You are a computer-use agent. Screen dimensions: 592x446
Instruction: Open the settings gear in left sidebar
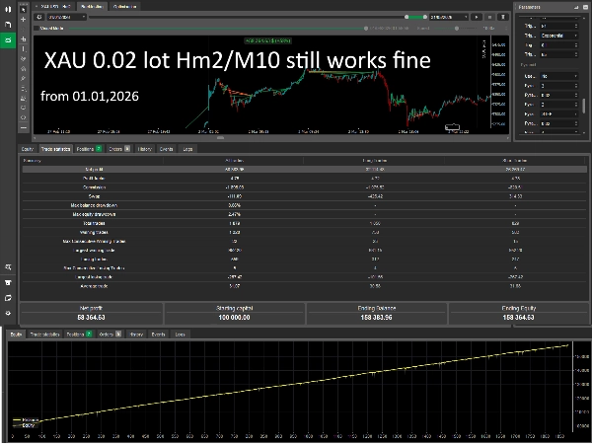(x=8, y=313)
